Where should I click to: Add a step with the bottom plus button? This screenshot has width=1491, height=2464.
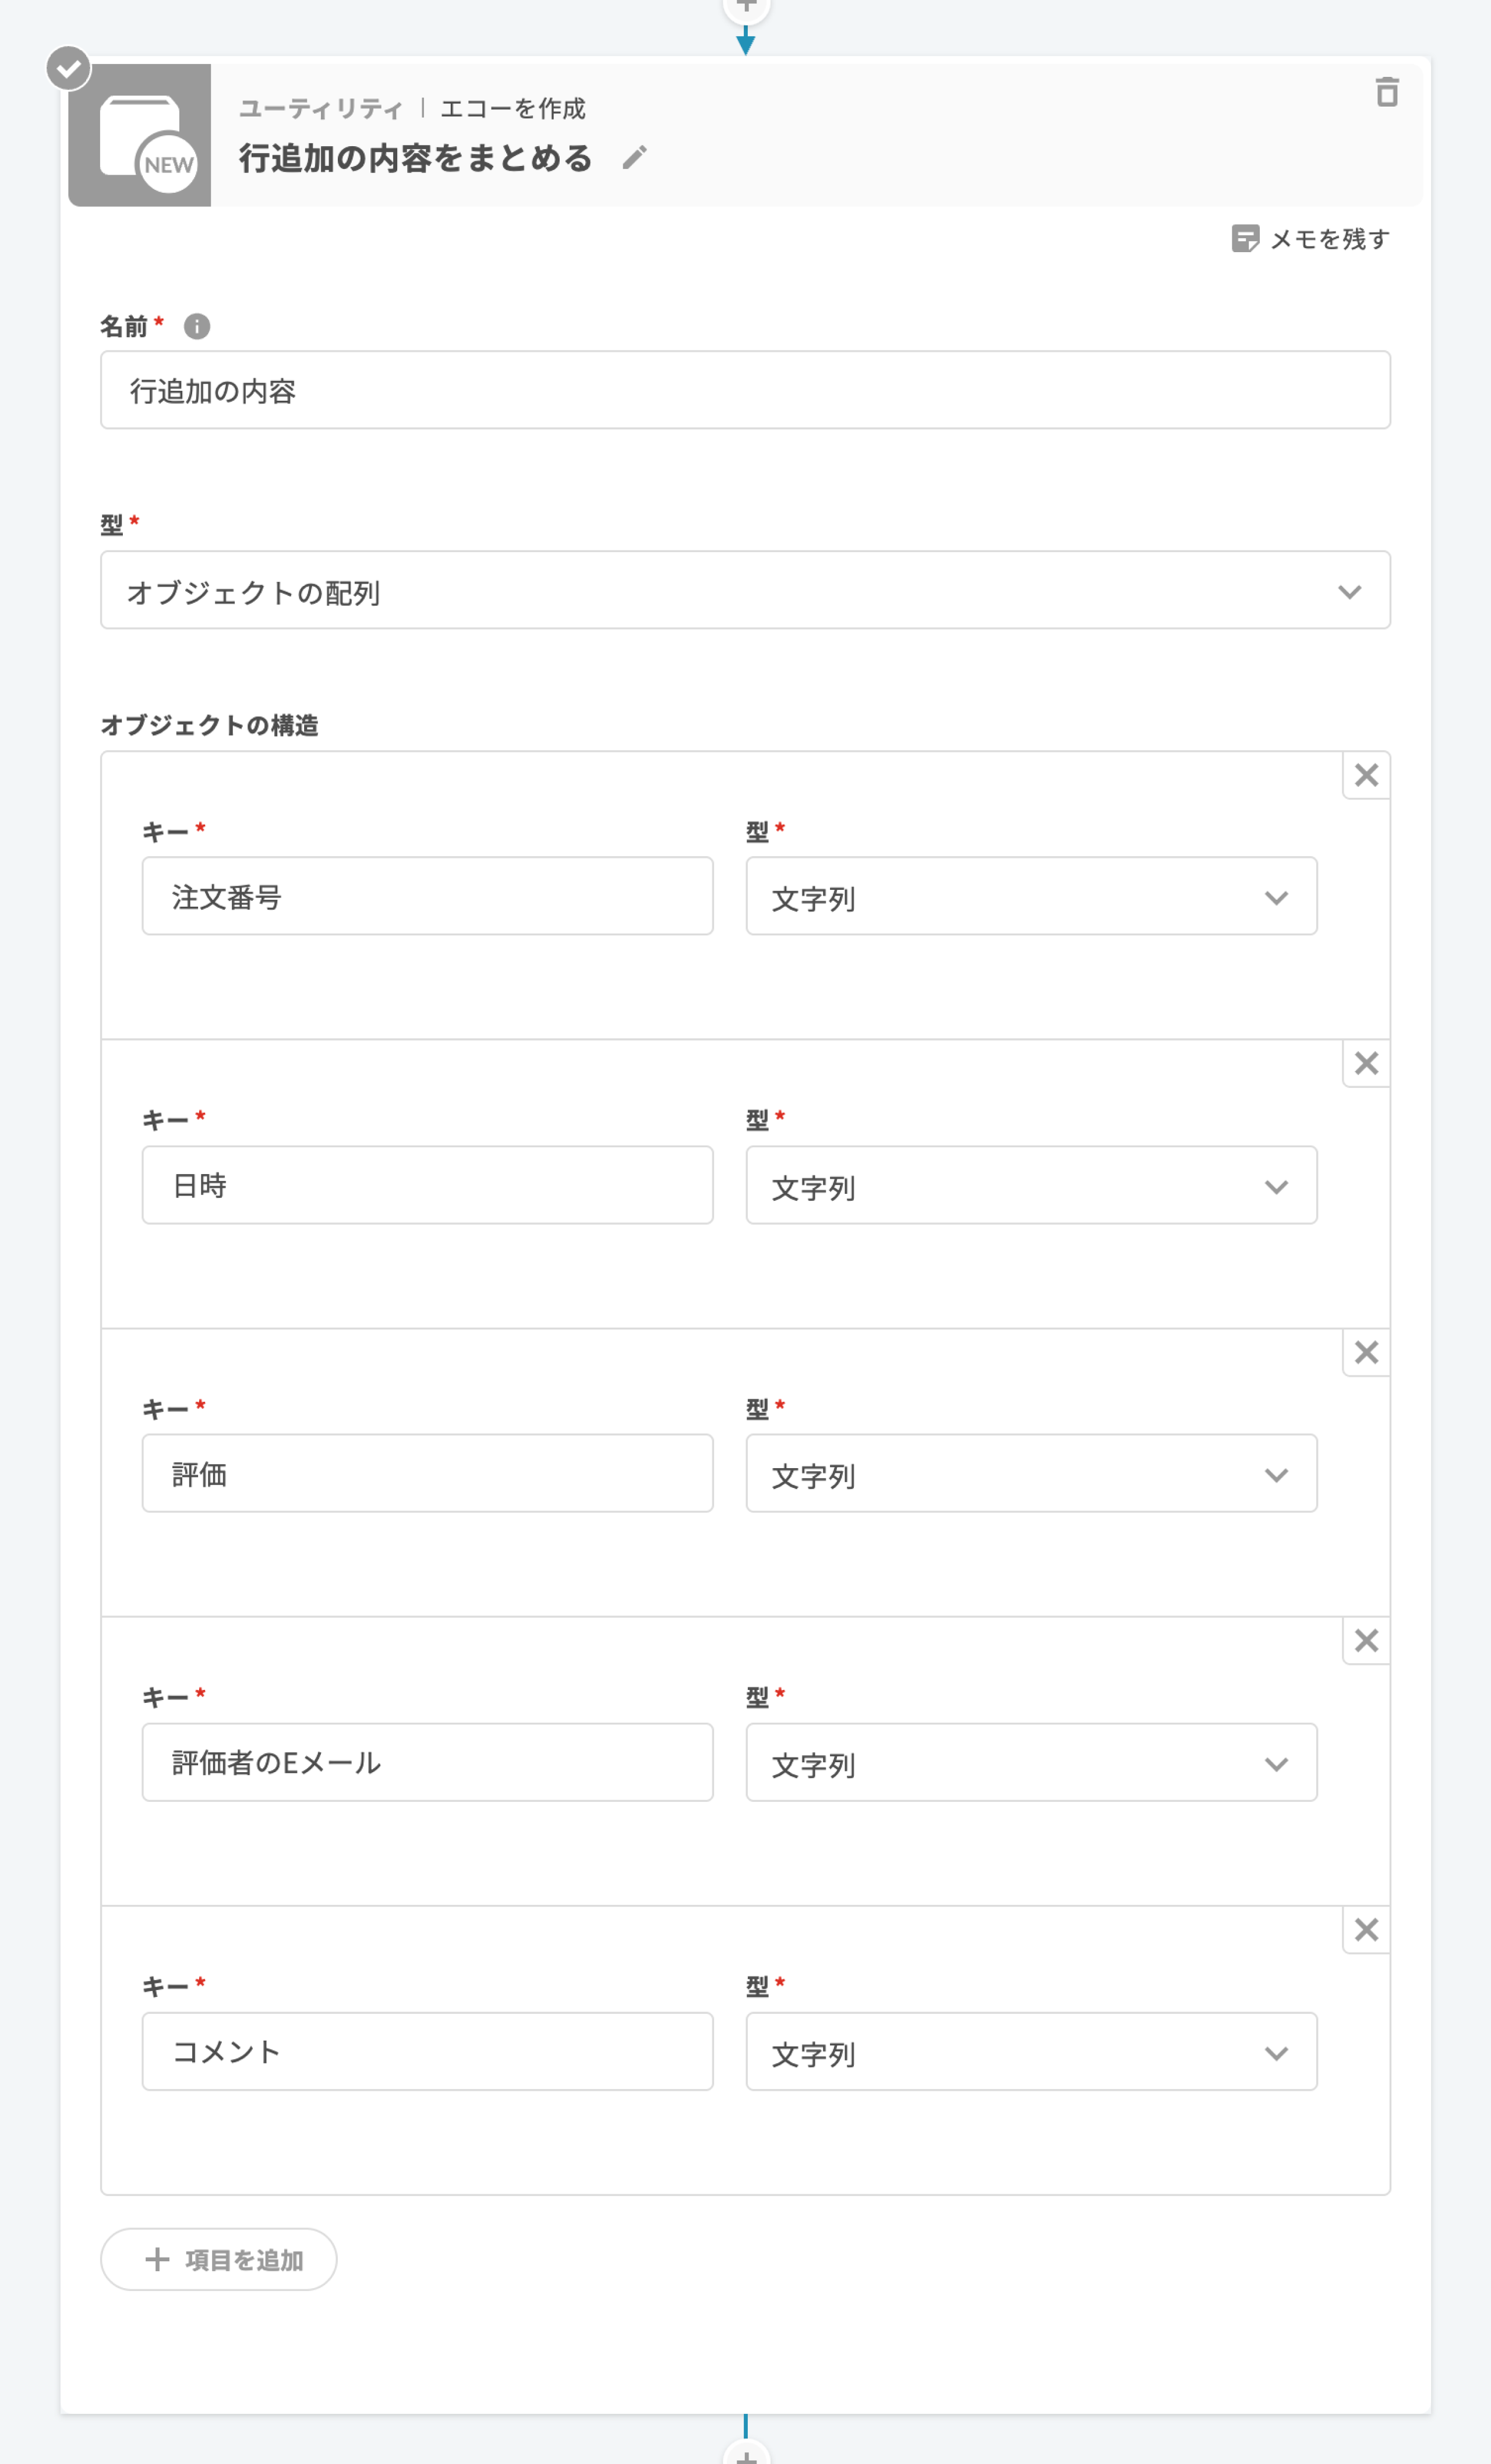click(x=746, y=2455)
